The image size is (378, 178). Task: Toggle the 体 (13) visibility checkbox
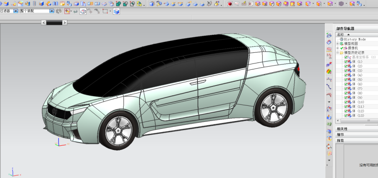[x=346, y=116]
